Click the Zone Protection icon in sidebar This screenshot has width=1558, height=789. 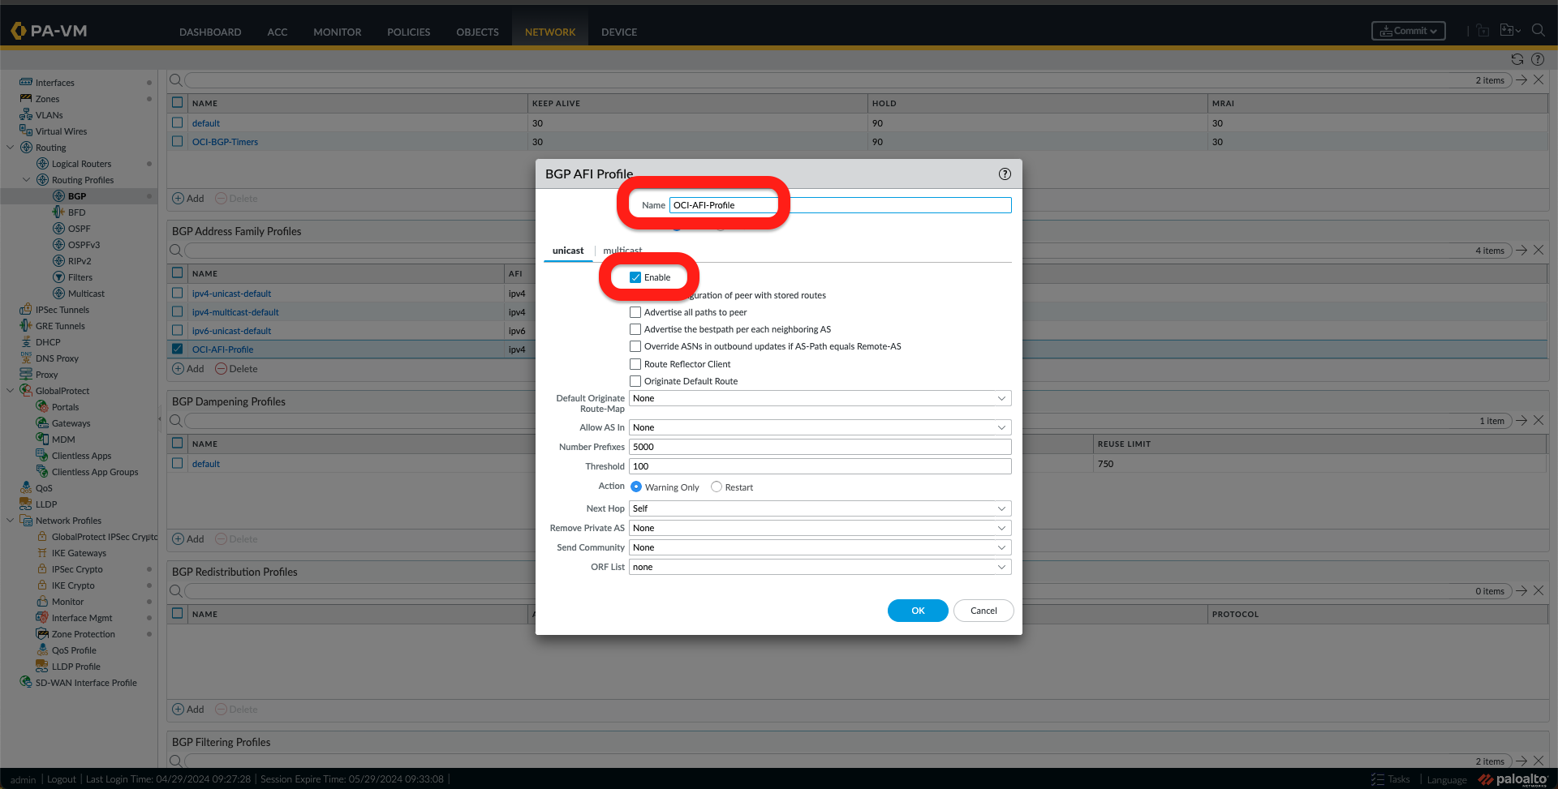coord(42,634)
